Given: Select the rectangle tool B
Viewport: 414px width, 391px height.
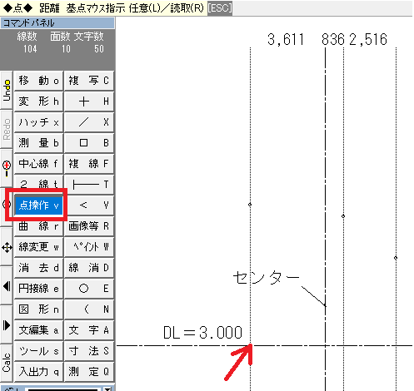Looking at the screenshot, I should [x=89, y=143].
